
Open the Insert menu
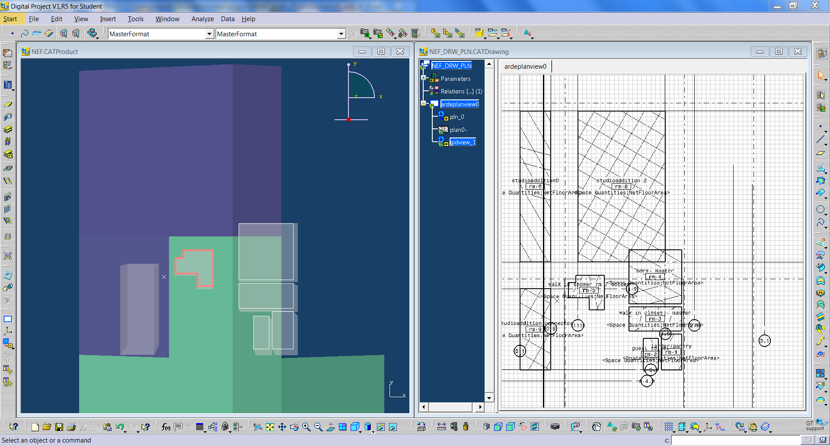click(x=108, y=19)
